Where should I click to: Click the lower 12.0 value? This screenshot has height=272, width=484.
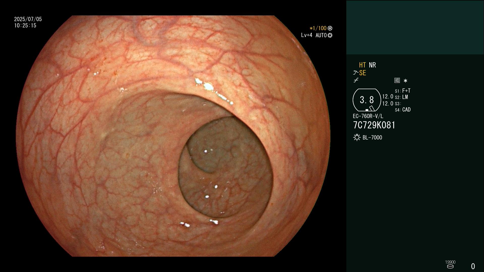(x=388, y=104)
